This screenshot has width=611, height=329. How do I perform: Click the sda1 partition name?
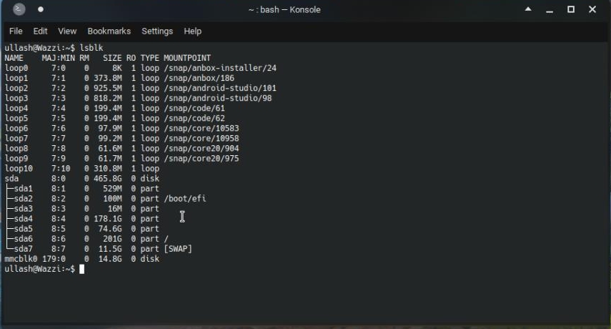[24, 189]
